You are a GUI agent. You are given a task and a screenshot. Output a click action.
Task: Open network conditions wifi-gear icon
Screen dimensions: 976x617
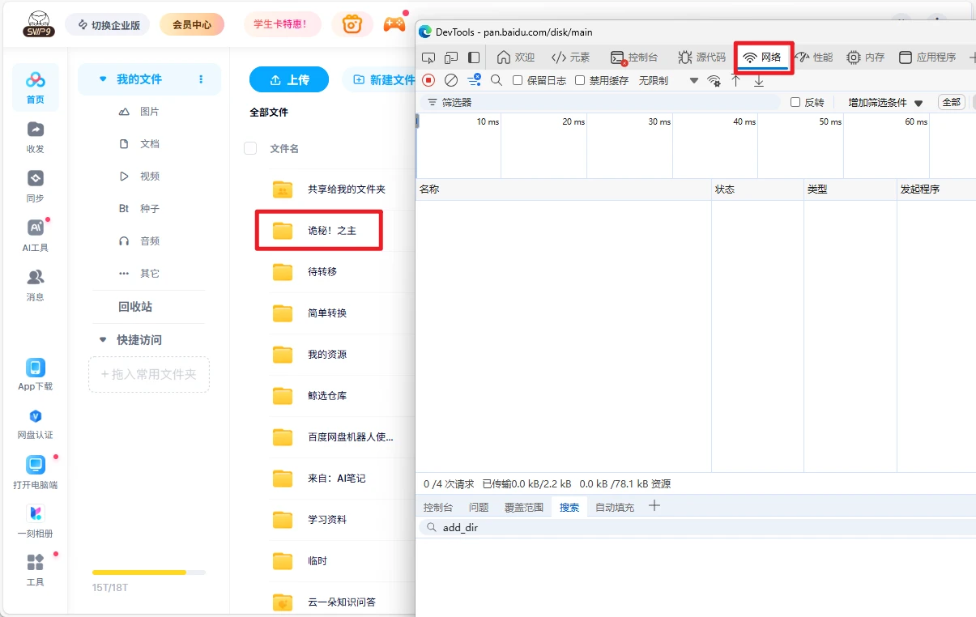click(714, 80)
